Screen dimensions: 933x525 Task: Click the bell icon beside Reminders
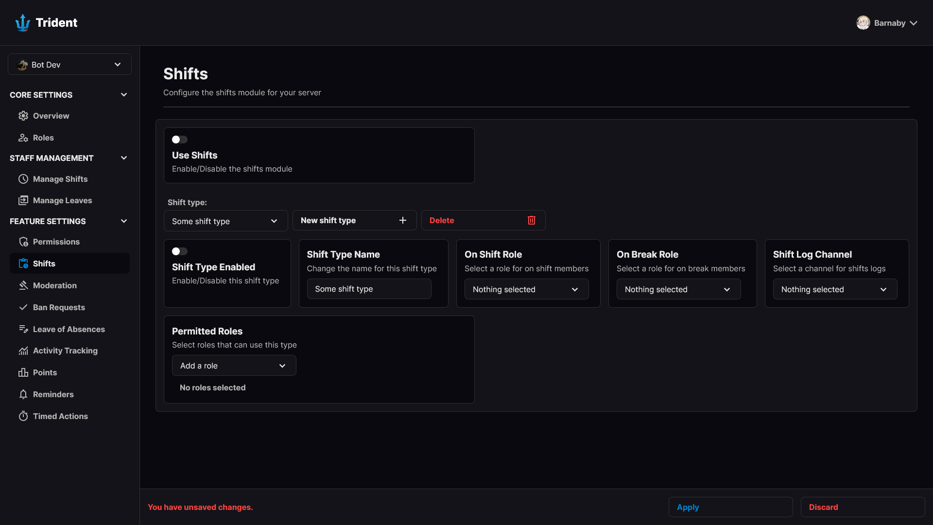pos(23,394)
